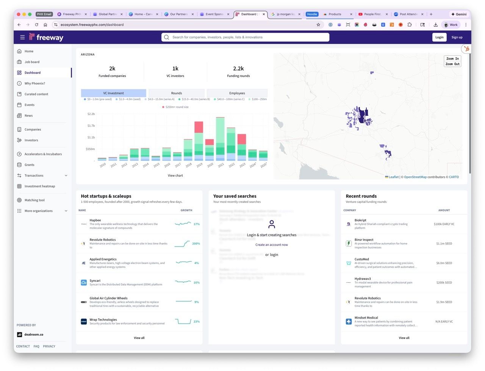Open the News icon in the sidebar
This screenshot has height=371, width=485.
(19, 116)
